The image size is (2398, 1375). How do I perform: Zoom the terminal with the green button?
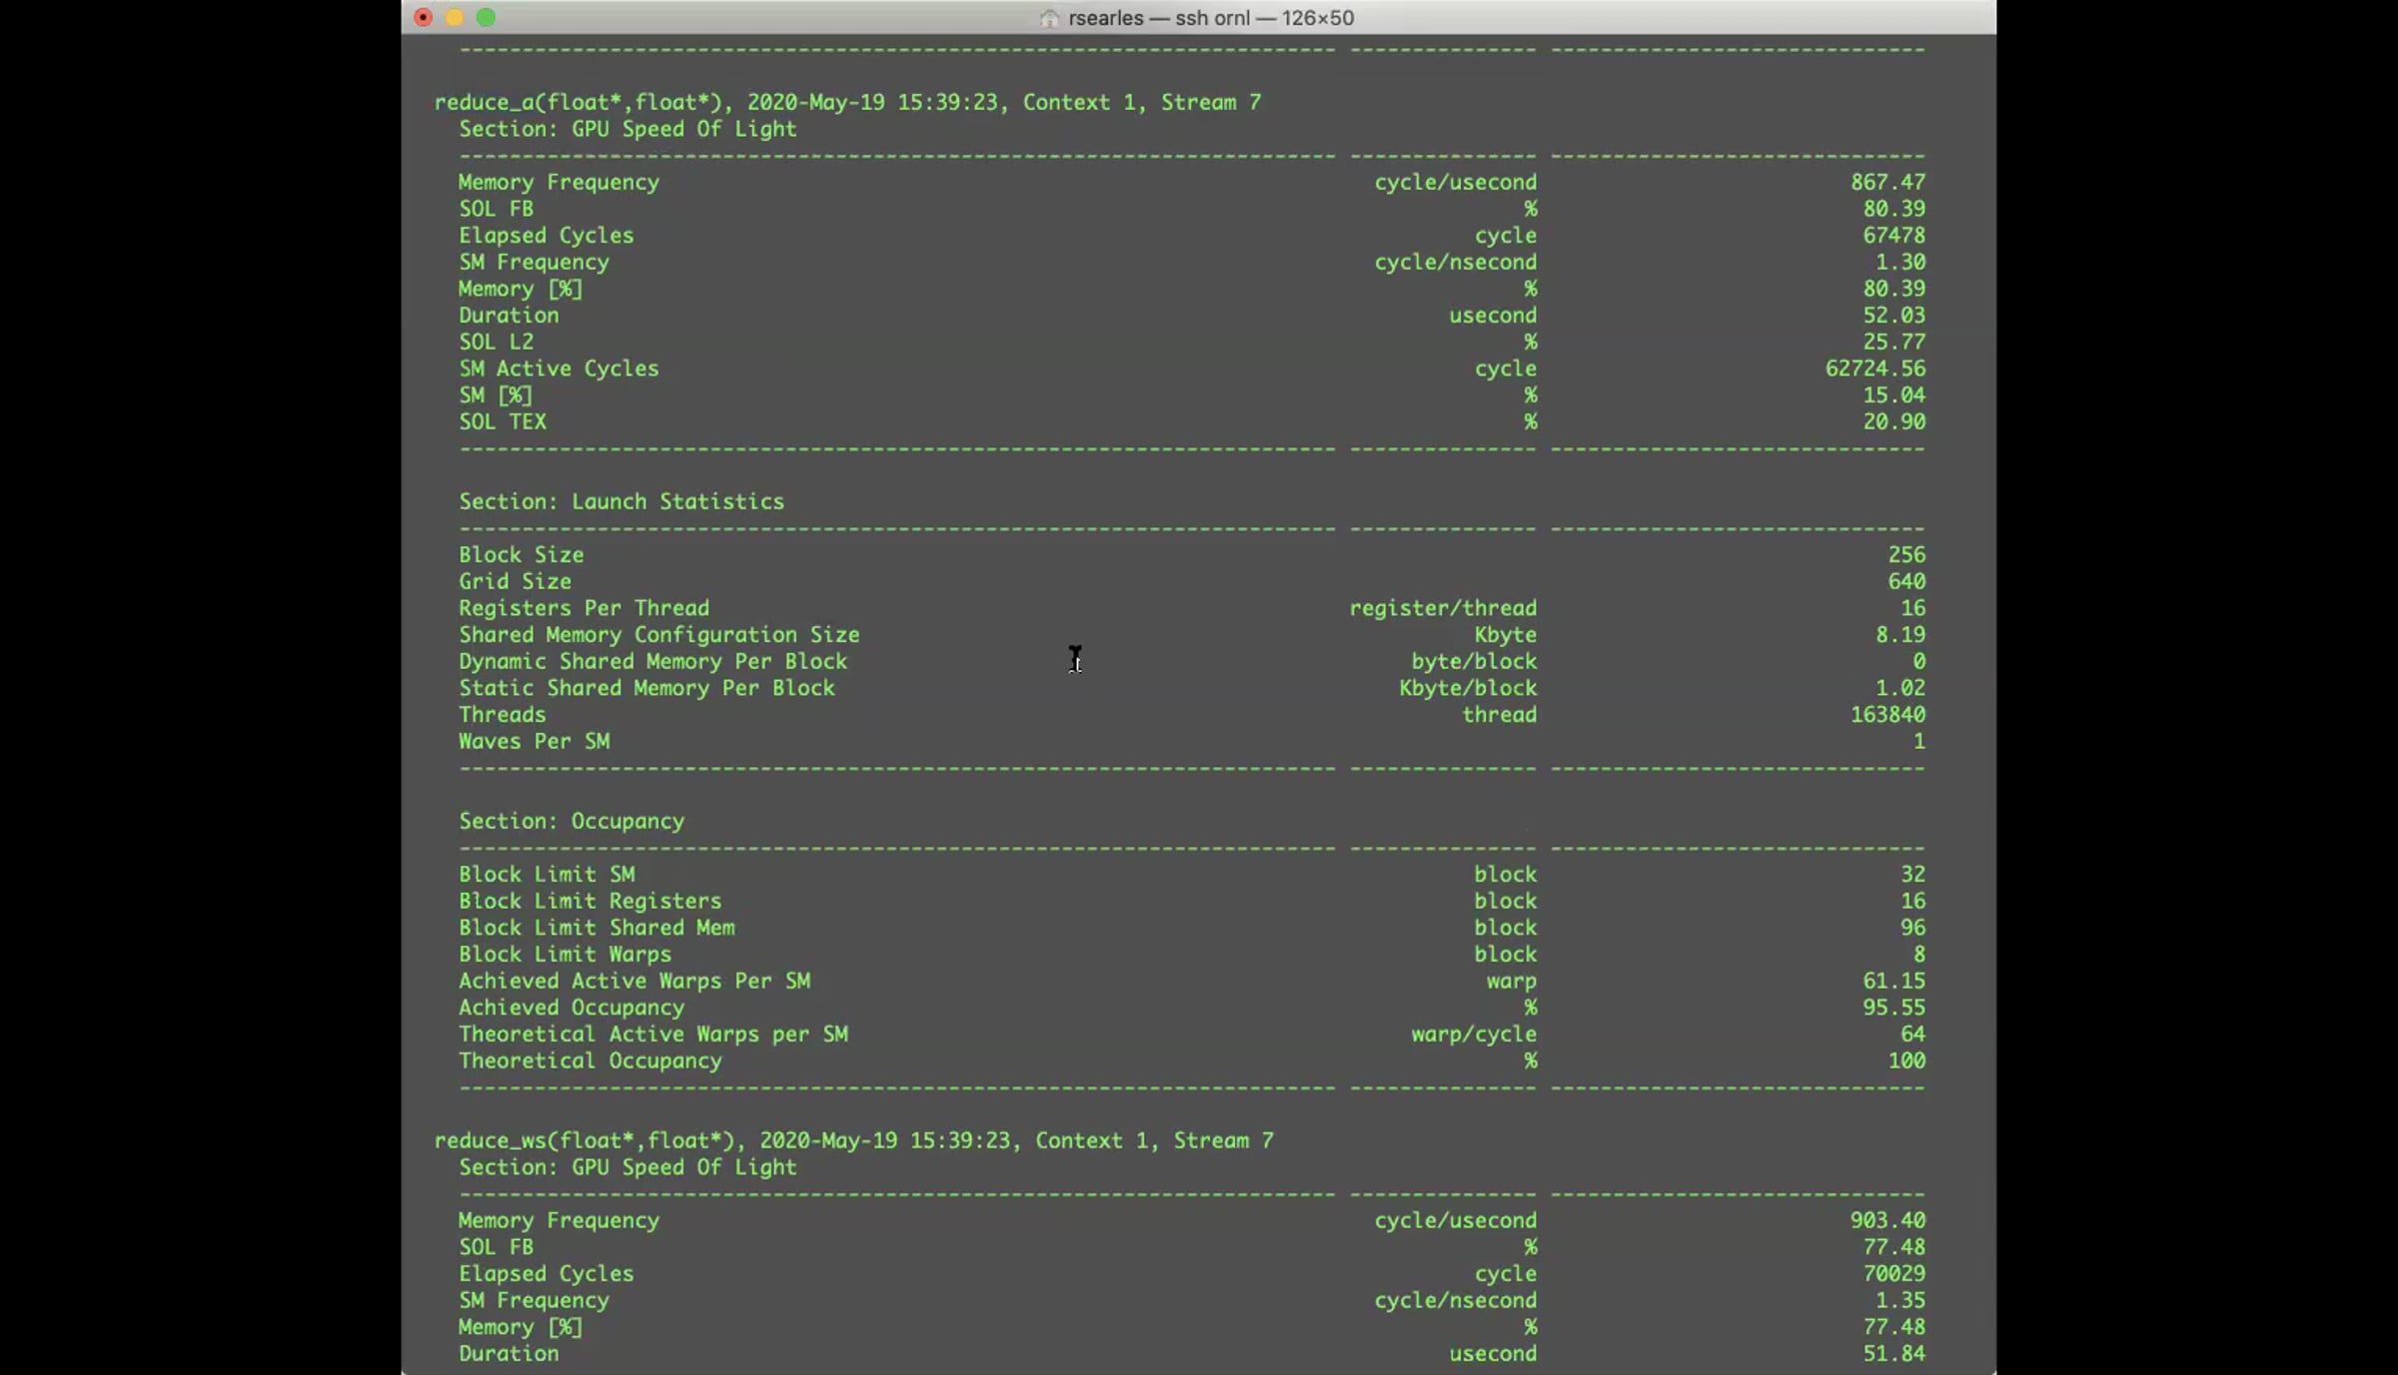coord(486,17)
